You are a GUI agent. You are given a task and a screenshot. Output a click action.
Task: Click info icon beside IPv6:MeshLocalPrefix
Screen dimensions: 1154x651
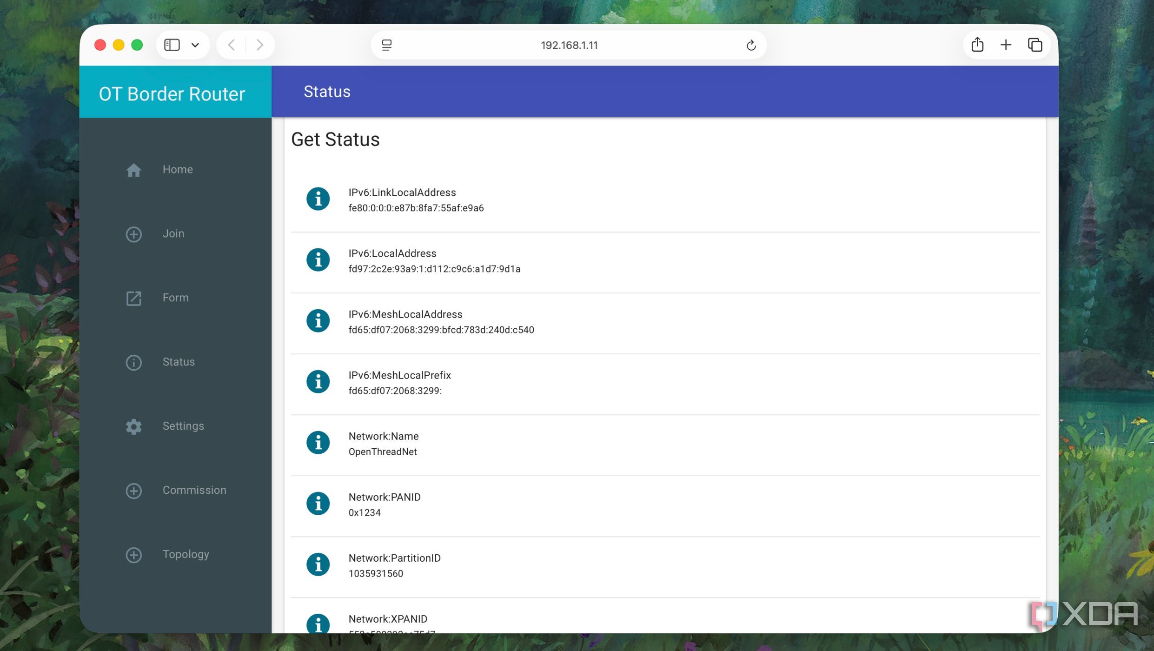pyautogui.click(x=318, y=382)
